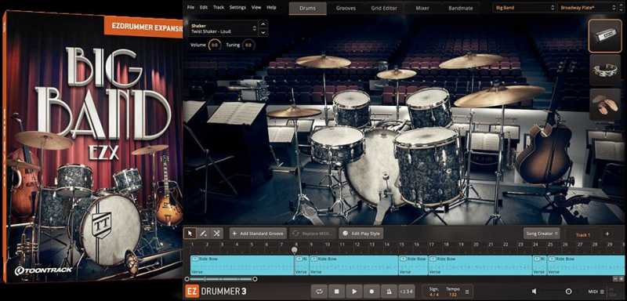Select next instrument with down chevron
The width and height of the screenshot is (627, 301).
(x=263, y=32)
